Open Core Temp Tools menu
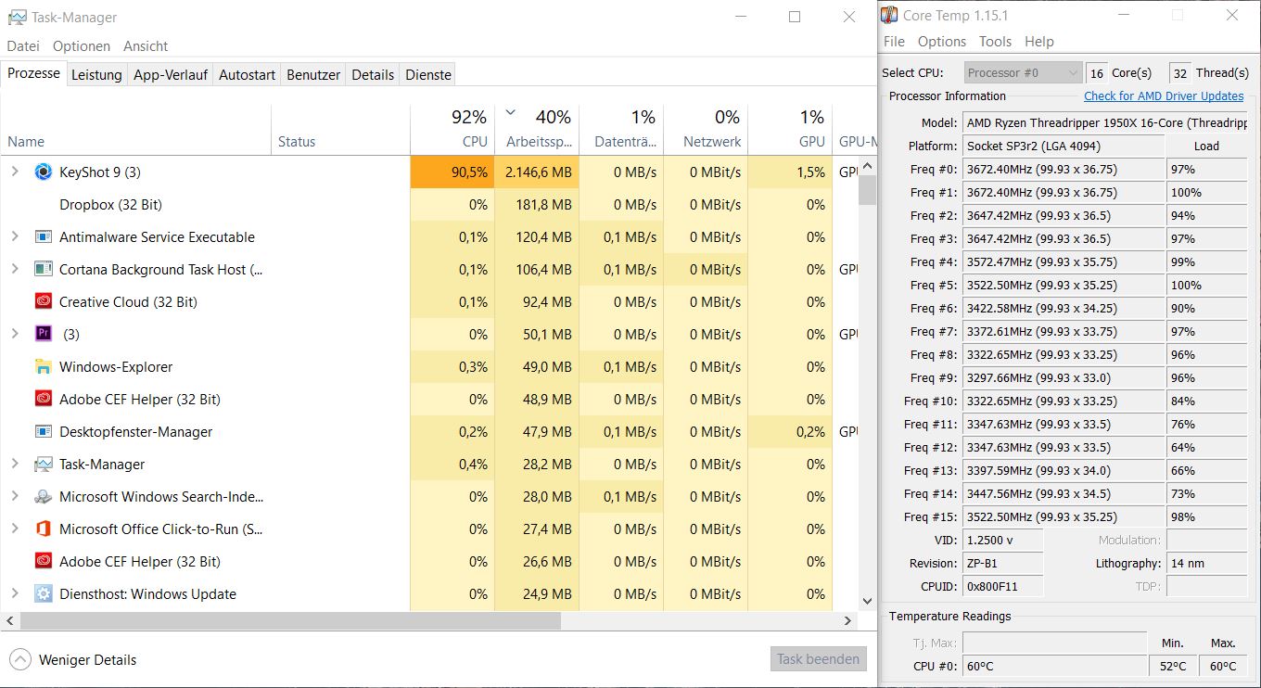The height and width of the screenshot is (688, 1261). (995, 42)
